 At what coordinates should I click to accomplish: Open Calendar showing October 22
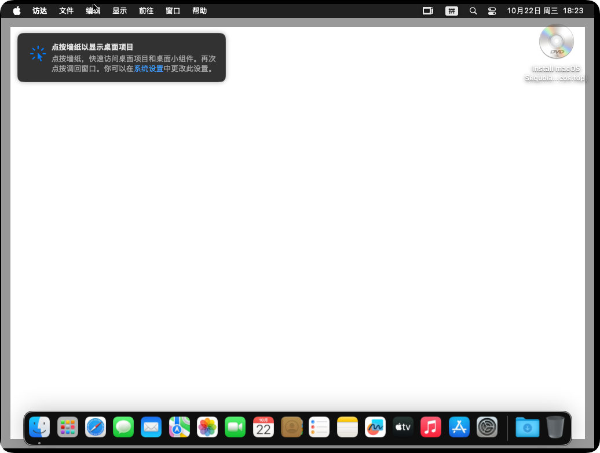(263, 427)
